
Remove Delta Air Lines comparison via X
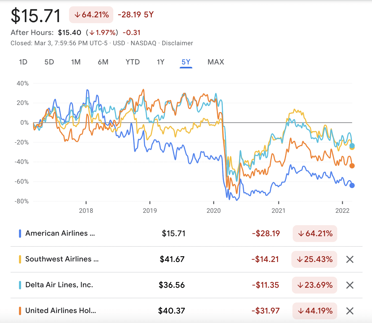[x=350, y=285]
